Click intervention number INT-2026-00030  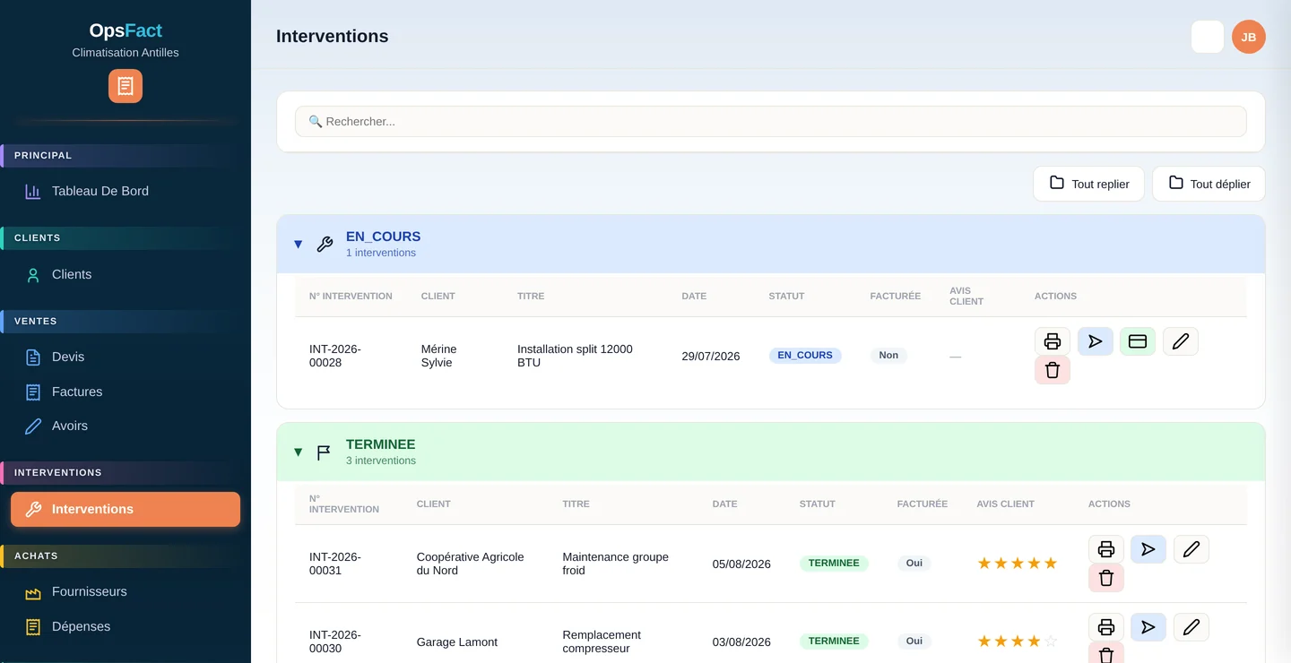tap(335, 641)
